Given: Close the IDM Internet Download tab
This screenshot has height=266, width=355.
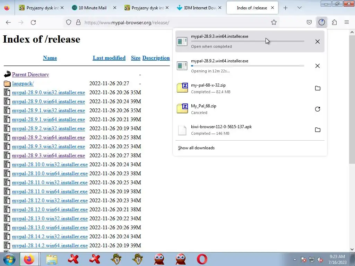Looking at the screenshot, I should (219, 8).
